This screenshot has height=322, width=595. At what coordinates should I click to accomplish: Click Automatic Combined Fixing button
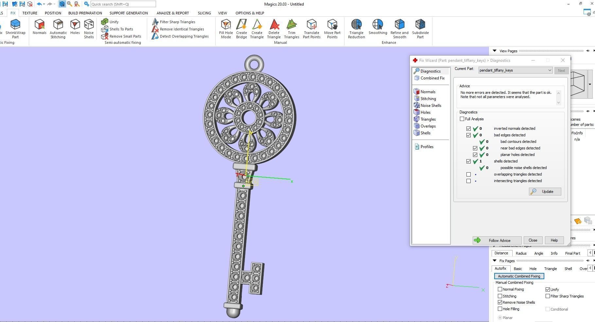click(519, 276)
